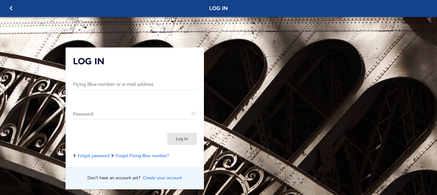The image size is (437, 195).
Task: Click the scrollwork background left of the card
Action: pos(33,109)
